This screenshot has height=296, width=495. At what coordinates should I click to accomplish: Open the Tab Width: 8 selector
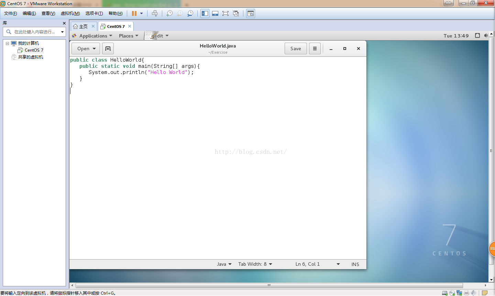pyautogui.click(x=255, y=264)
